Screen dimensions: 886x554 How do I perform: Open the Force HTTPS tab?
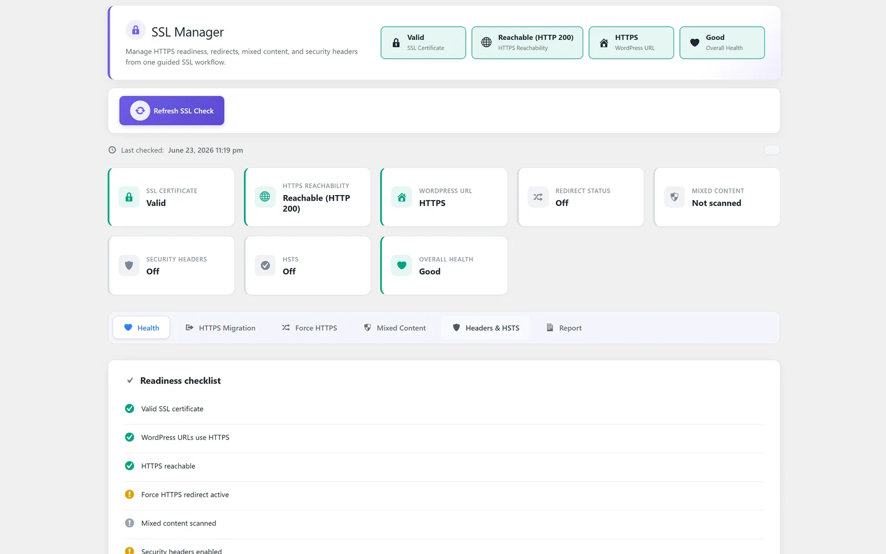[310, 328]
